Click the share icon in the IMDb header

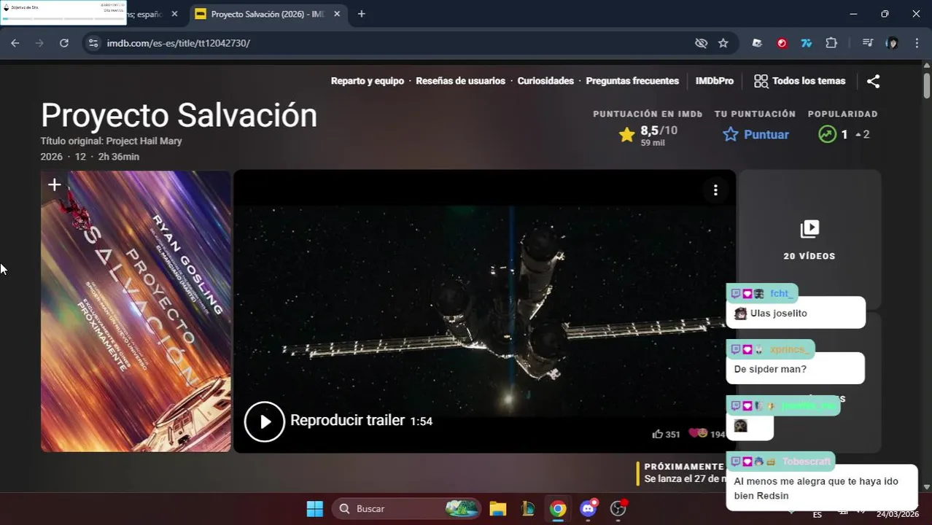coord(873,81)
